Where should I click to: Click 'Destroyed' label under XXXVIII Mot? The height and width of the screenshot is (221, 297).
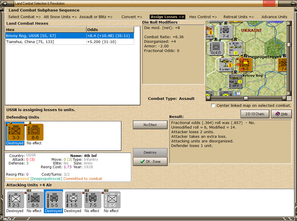tap(54, 211)
